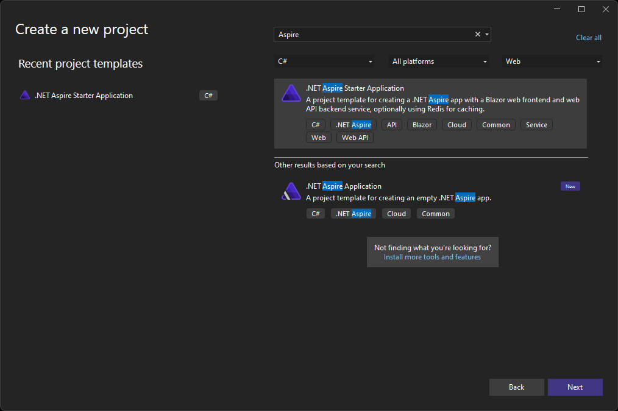Open the All platforms dropdown

tap(438, 61)
